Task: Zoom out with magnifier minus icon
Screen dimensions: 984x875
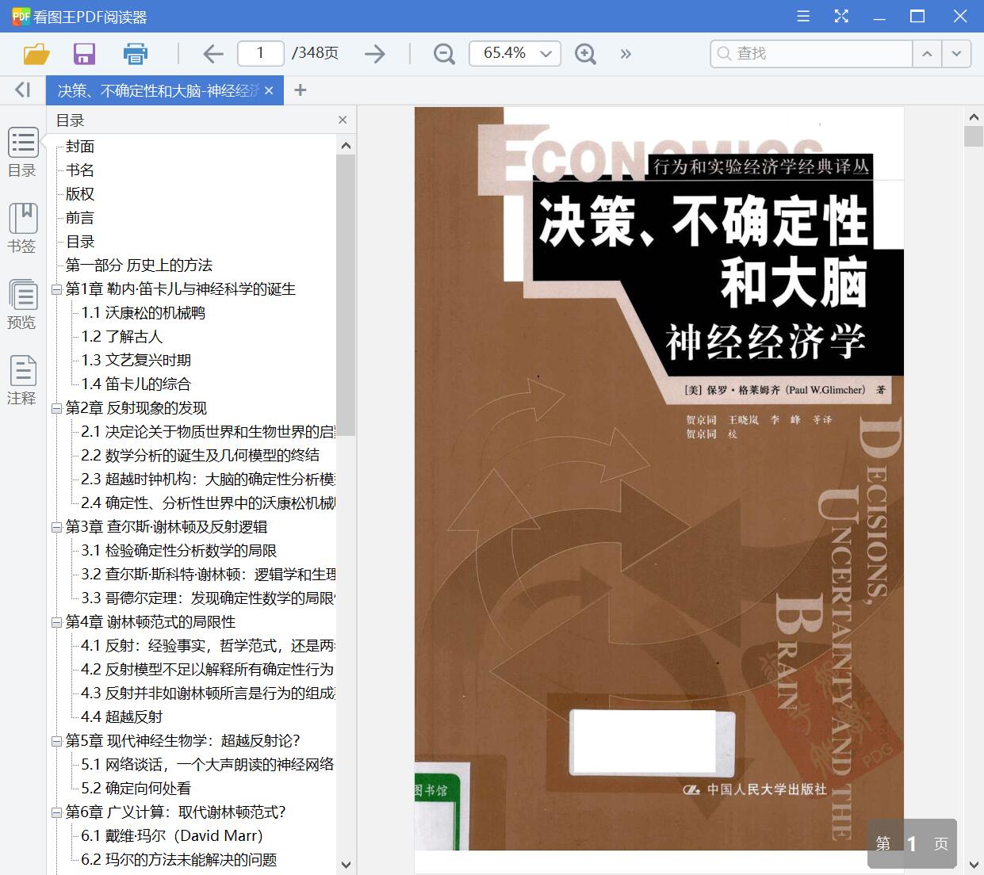Action: [x=444, y=54]
